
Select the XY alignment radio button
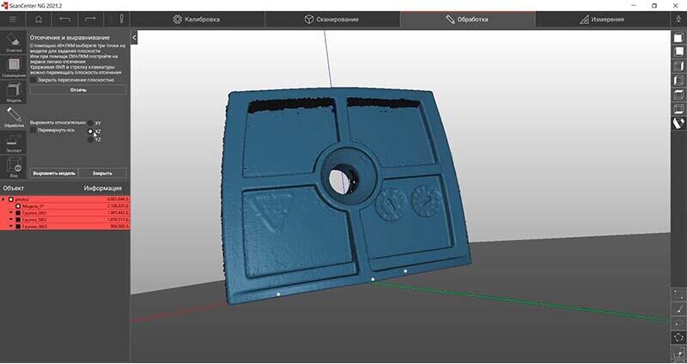coord(90,123)
